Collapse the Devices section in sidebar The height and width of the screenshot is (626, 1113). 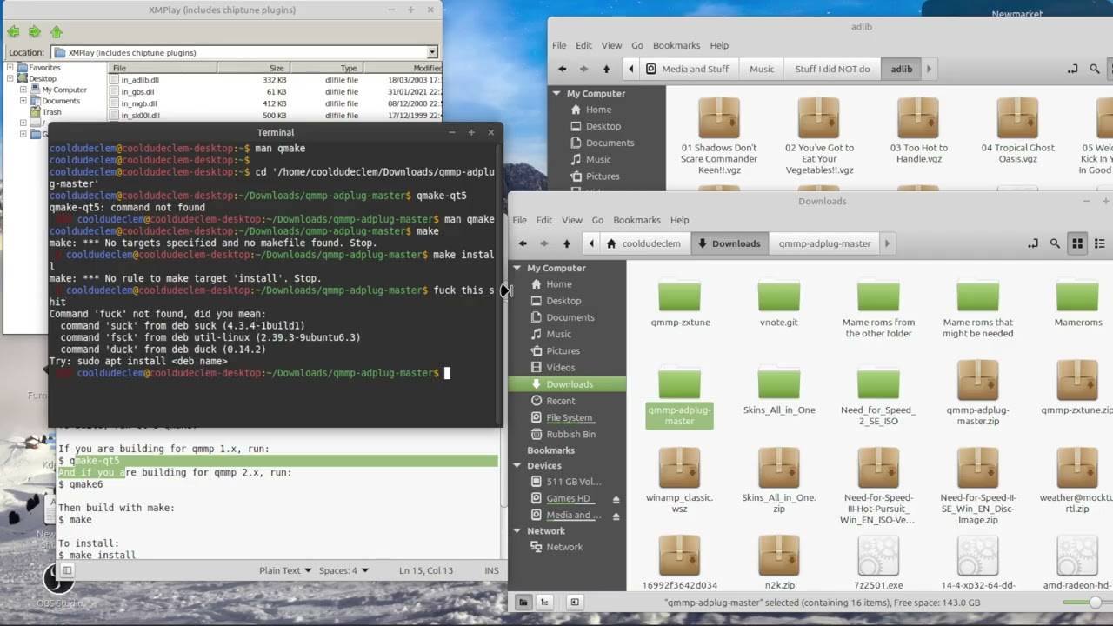tap(517, 465)
